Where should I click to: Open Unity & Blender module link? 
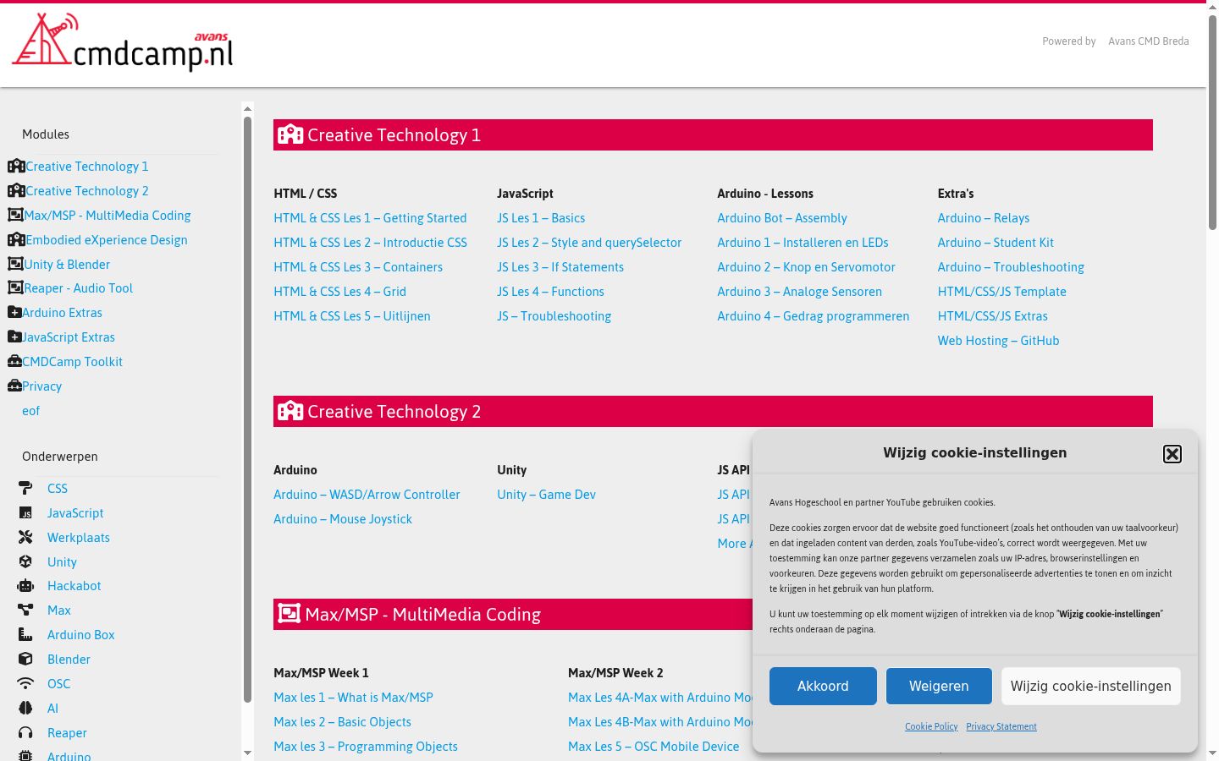(67, 265)
